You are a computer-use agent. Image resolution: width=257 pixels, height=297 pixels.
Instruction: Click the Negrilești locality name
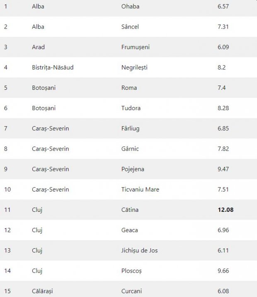click(134, 67)
